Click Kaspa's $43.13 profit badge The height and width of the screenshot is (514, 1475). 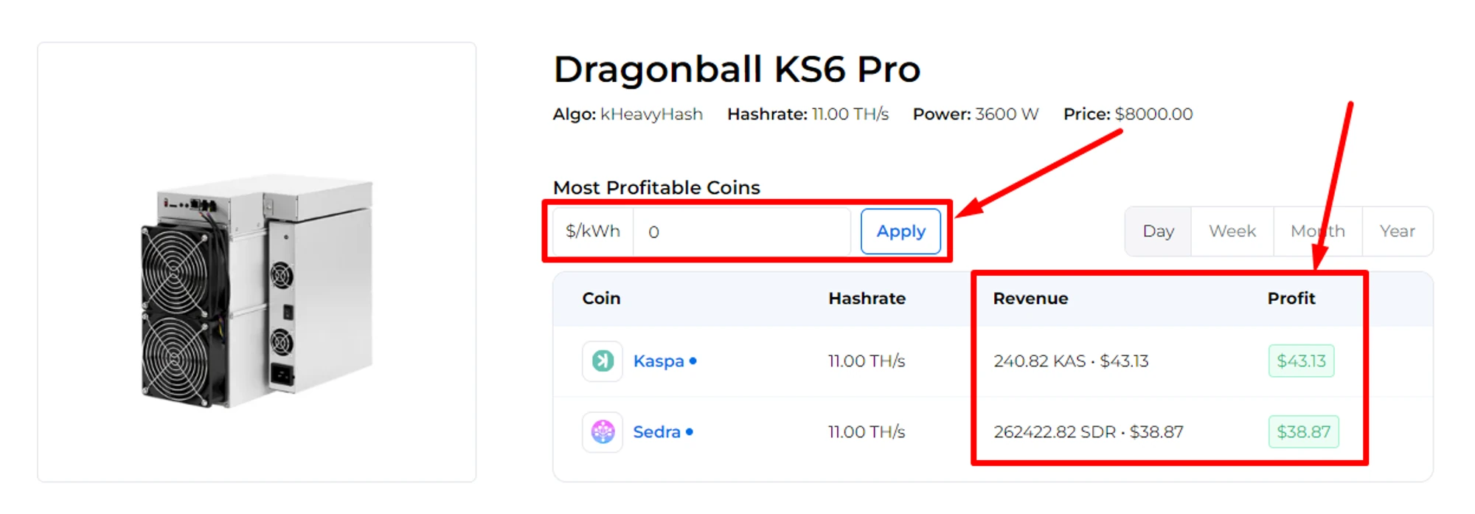coord(1301,361)
